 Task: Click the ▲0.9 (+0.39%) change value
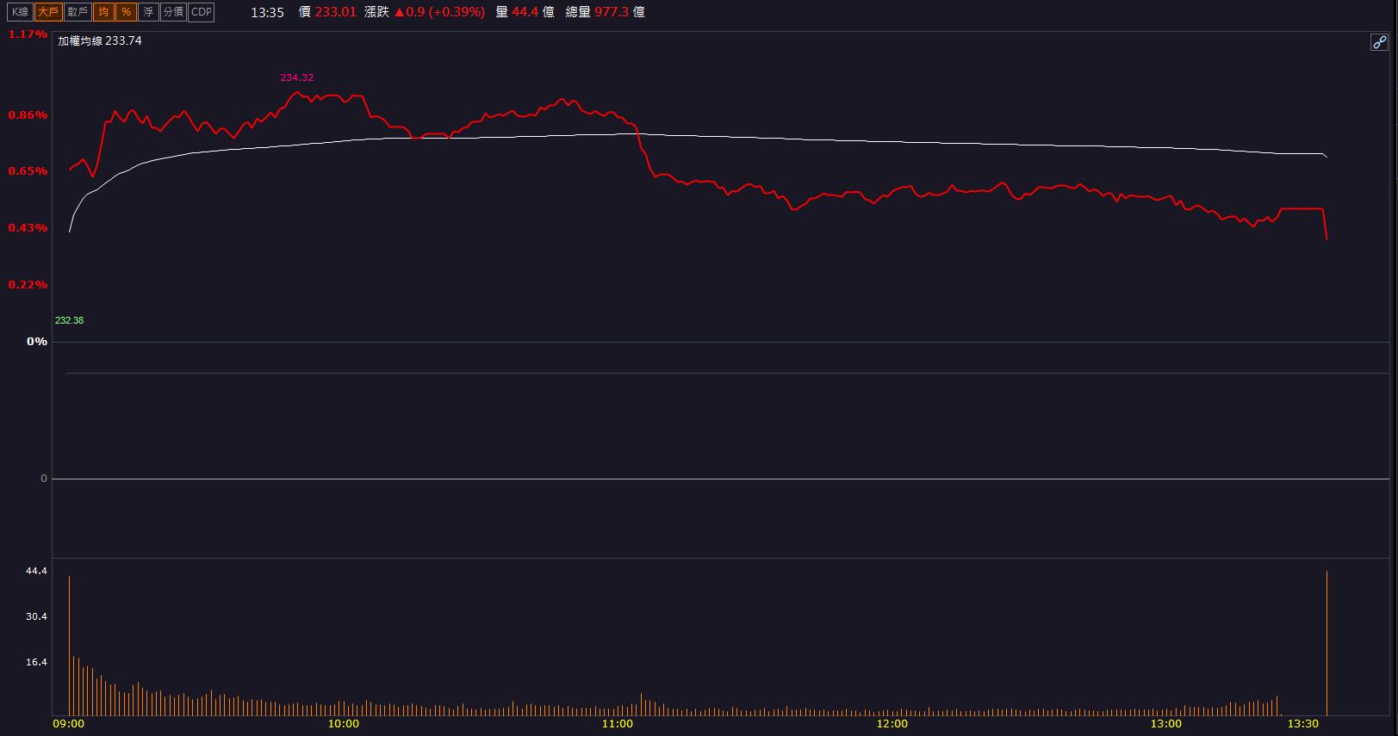tap(439, 12)
